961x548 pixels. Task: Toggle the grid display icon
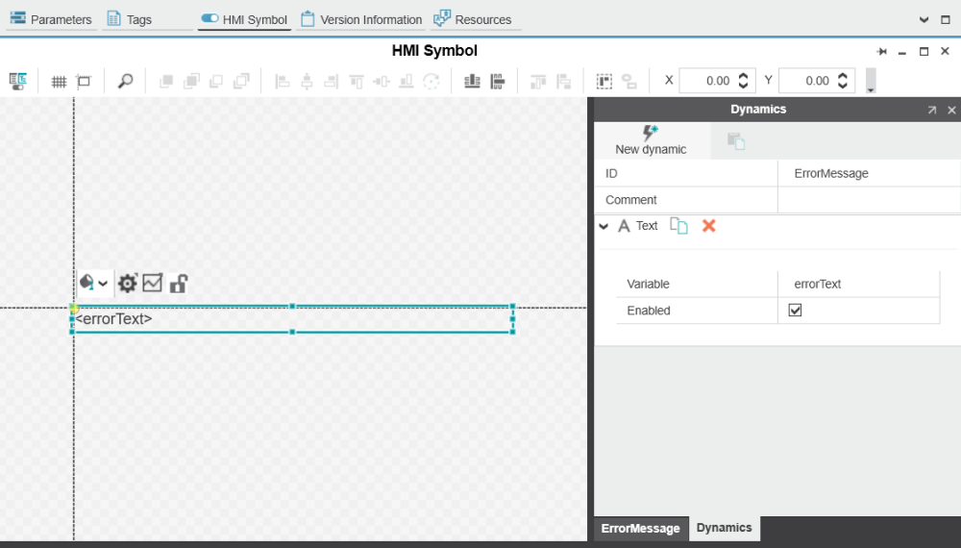coord(59,82)
